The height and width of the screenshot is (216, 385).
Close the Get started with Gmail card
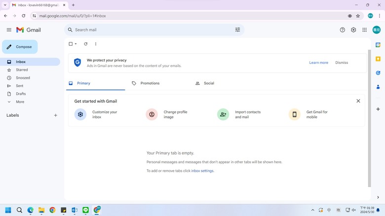[358, 101]
